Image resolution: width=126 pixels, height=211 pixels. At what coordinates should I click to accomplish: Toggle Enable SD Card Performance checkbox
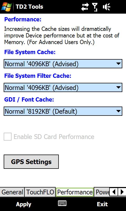pyautogui.click(x=8, y=137)
